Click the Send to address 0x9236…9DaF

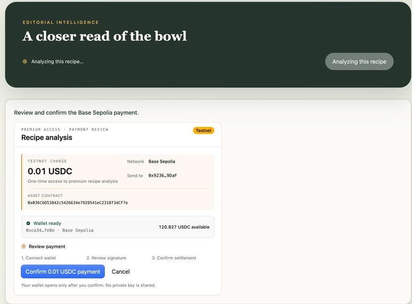pos(163,176)
